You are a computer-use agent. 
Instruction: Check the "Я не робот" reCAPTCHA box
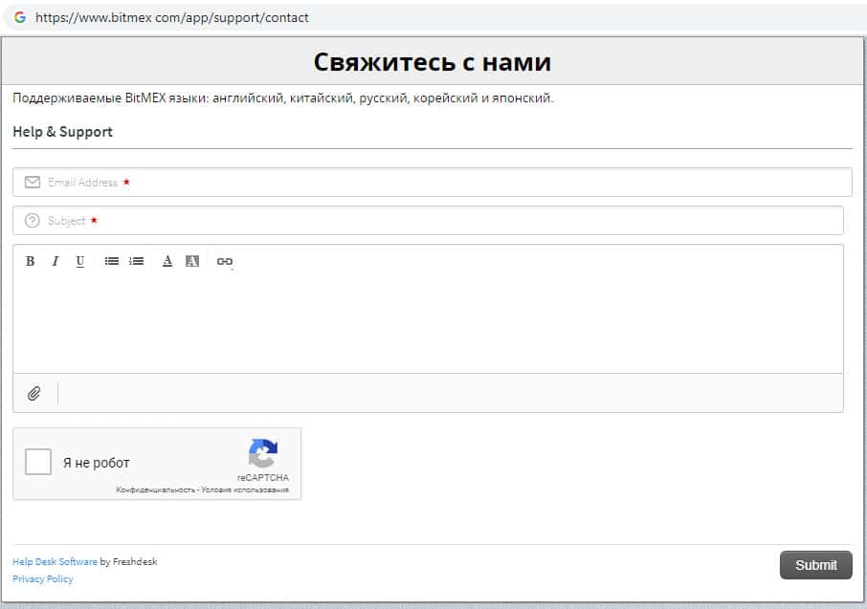point(38,463)
